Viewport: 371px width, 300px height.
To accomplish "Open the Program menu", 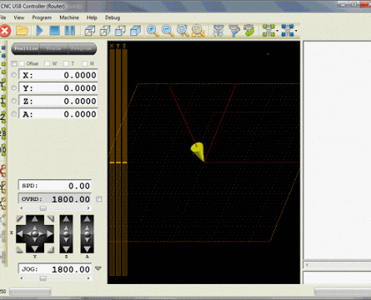I will tap(42, 17).
